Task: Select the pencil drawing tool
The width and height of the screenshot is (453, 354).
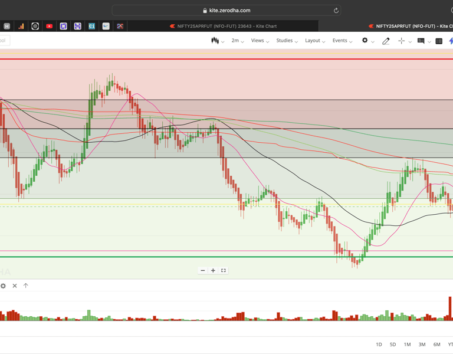Action: [x=386, y=41]
